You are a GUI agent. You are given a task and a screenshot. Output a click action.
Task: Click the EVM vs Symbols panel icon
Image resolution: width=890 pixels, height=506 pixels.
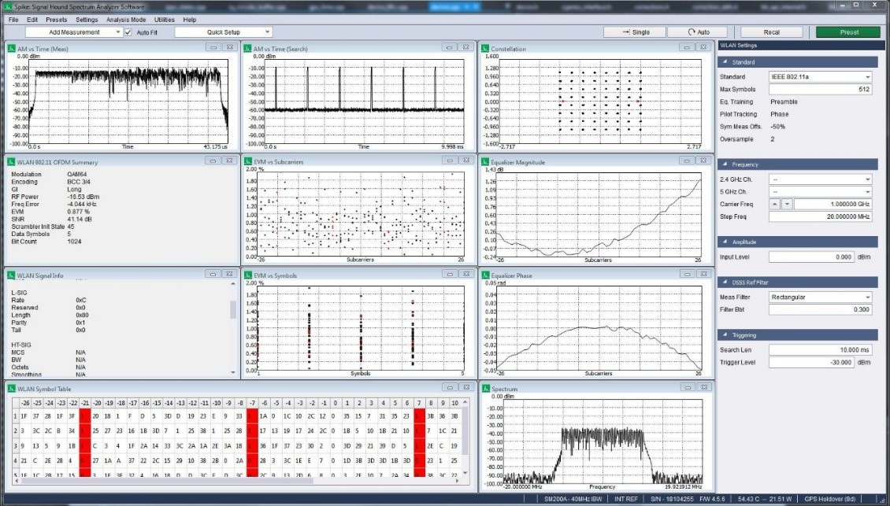pos(249,275)
